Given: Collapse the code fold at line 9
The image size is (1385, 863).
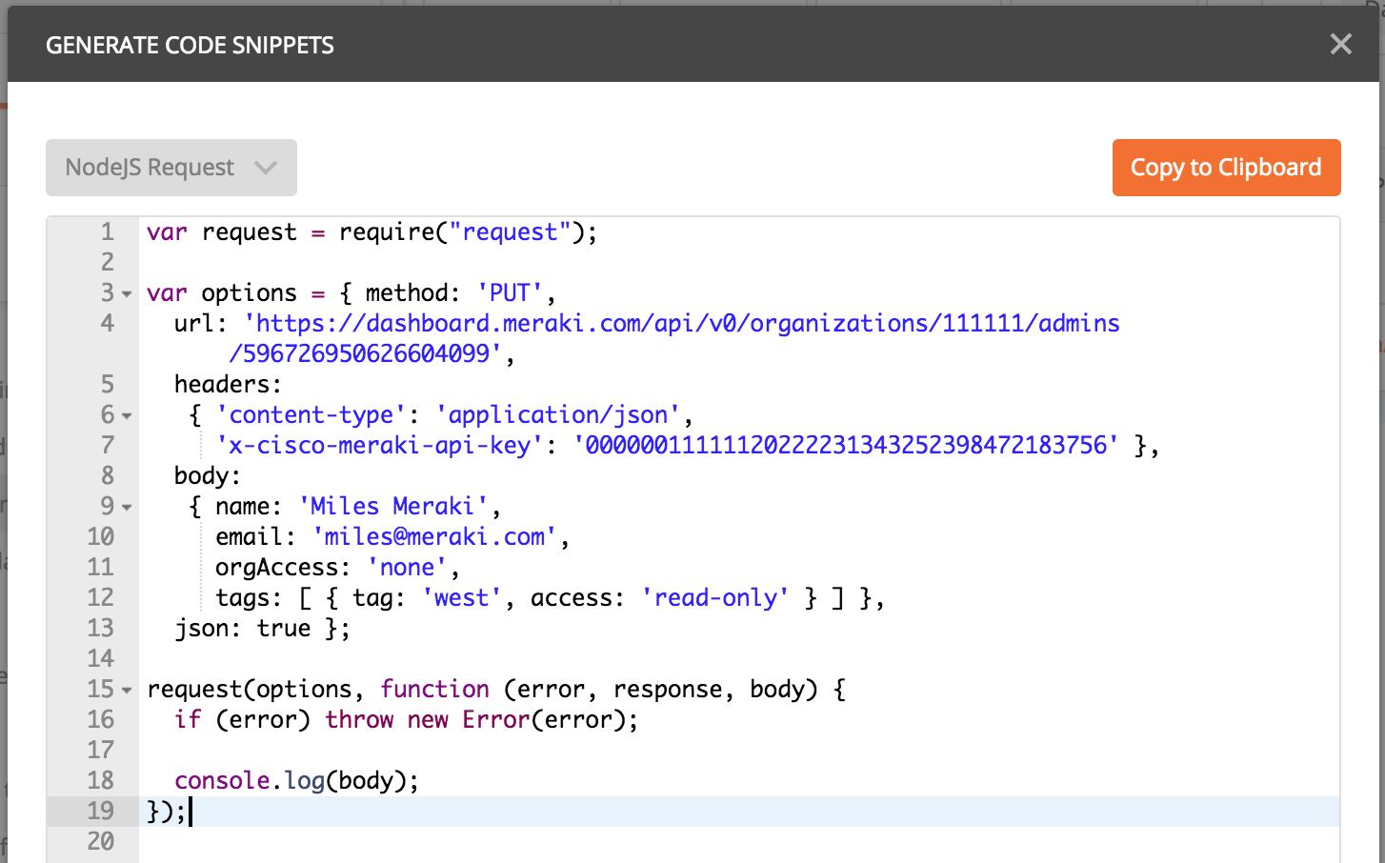Looking at the screenshot, I should coord(127,507).
